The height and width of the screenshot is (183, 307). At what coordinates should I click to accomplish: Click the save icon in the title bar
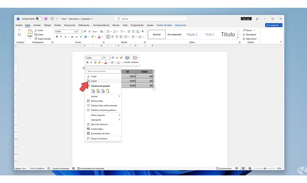coord(46,19)
